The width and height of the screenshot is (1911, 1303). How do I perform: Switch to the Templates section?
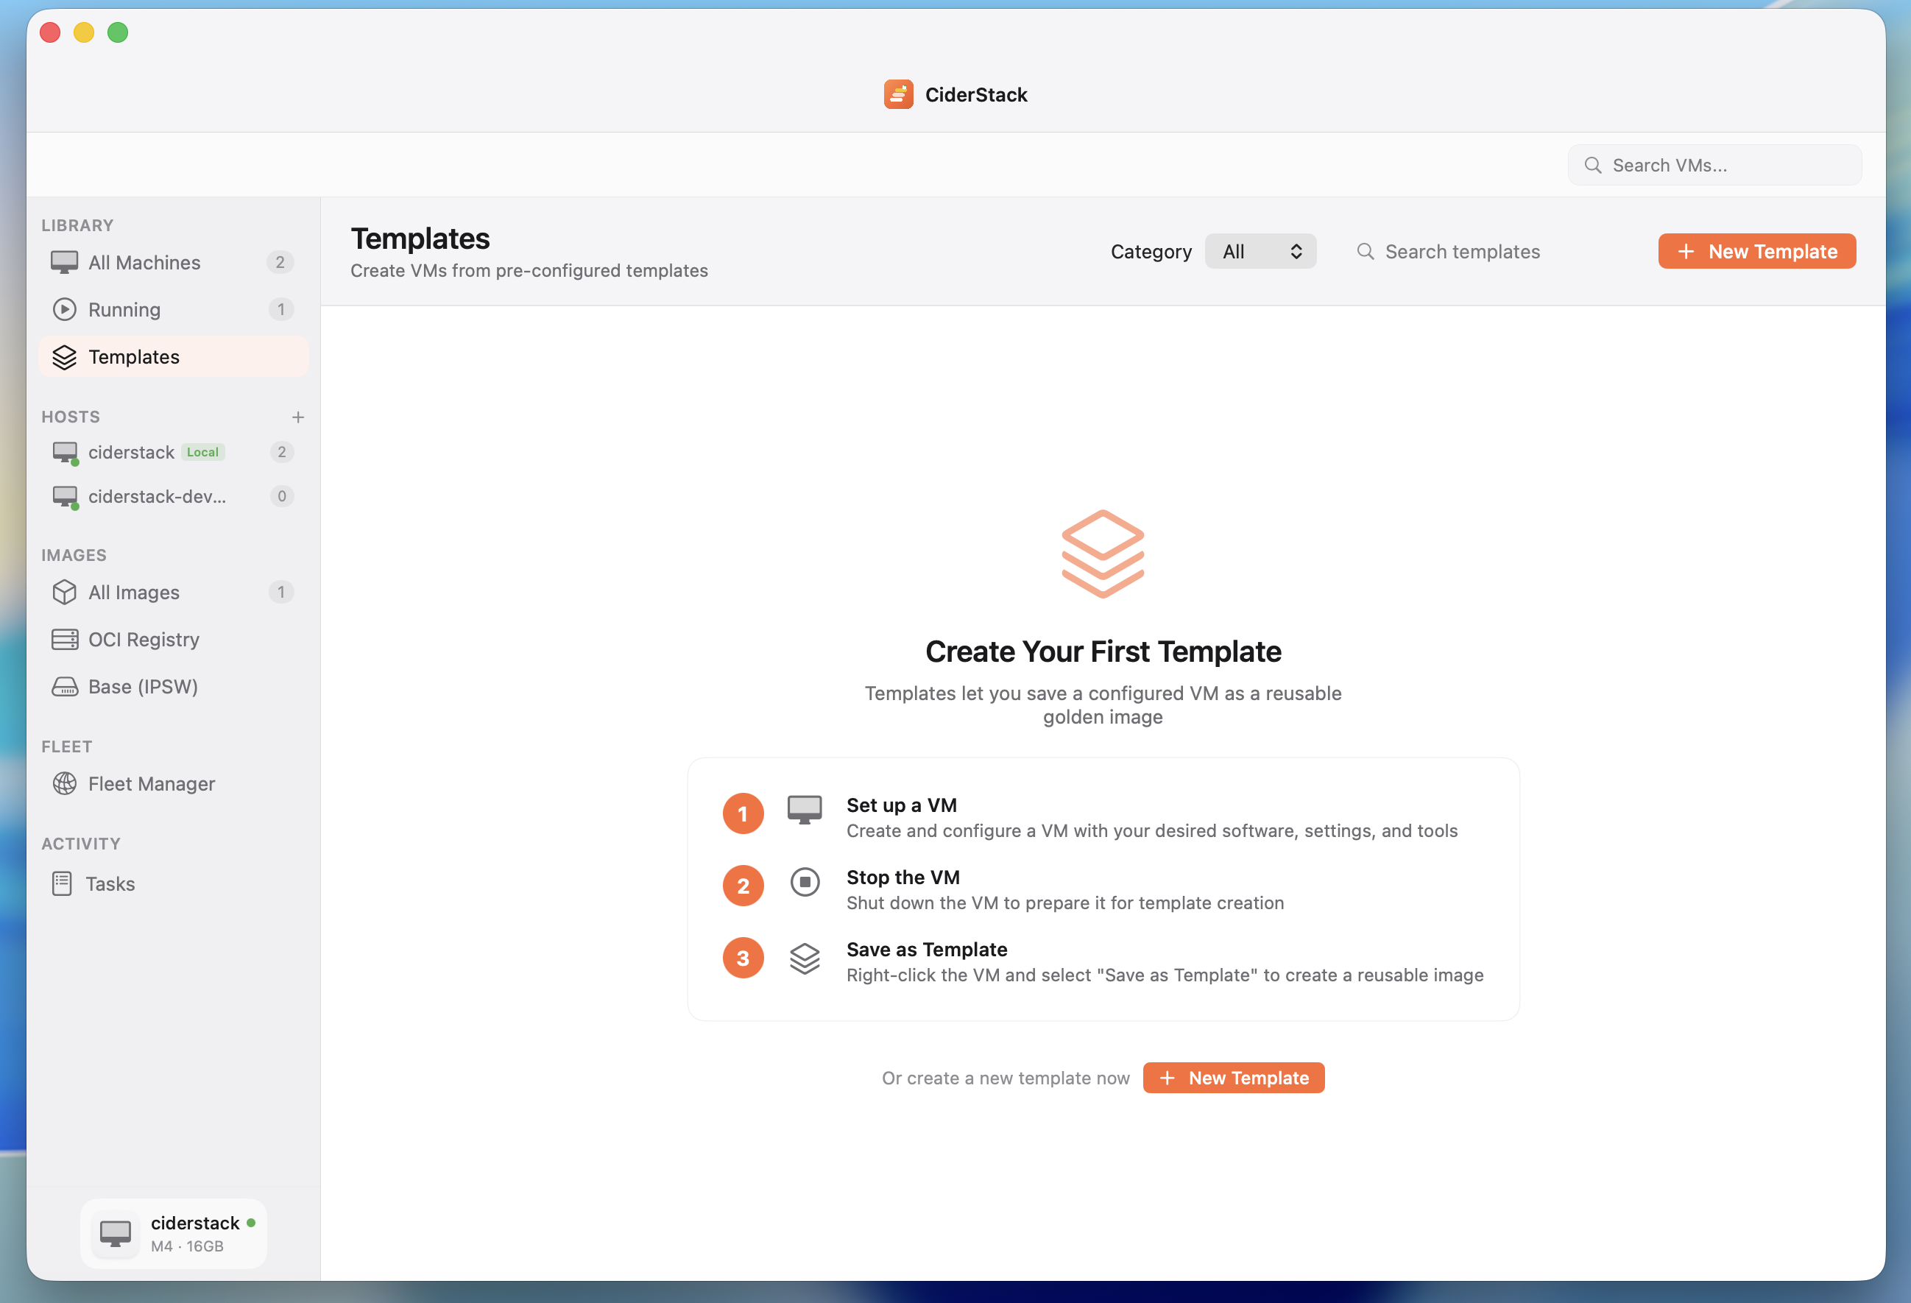134,357
